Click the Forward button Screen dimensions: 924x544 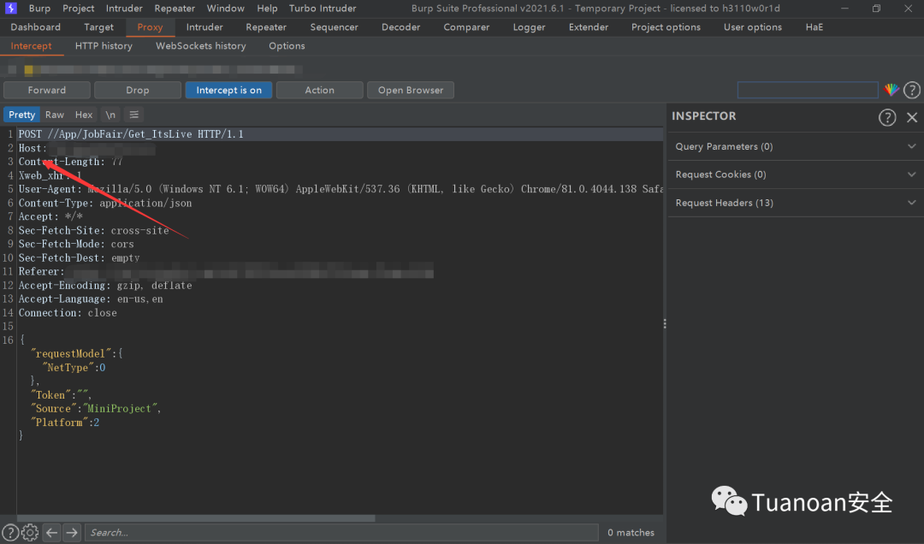[x=46, y=90]
